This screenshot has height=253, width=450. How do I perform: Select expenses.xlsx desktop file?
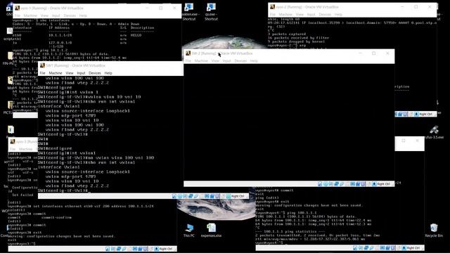[x=211, y=231]
